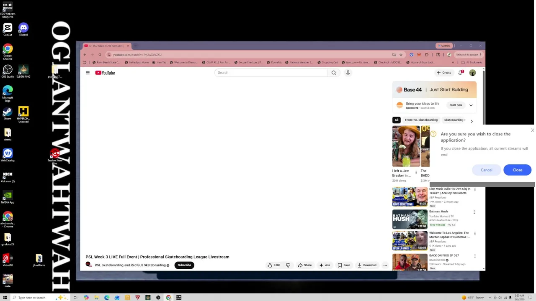Open YouTube notifications bell
The image size is (536, 301).
point(461,73)
